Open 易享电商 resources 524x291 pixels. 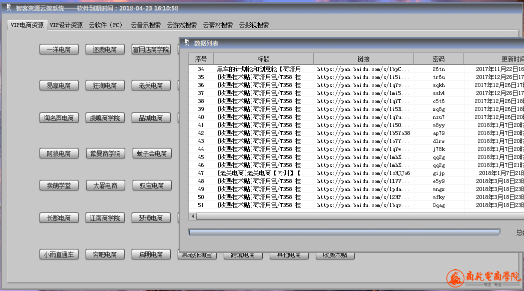(59, 85)
